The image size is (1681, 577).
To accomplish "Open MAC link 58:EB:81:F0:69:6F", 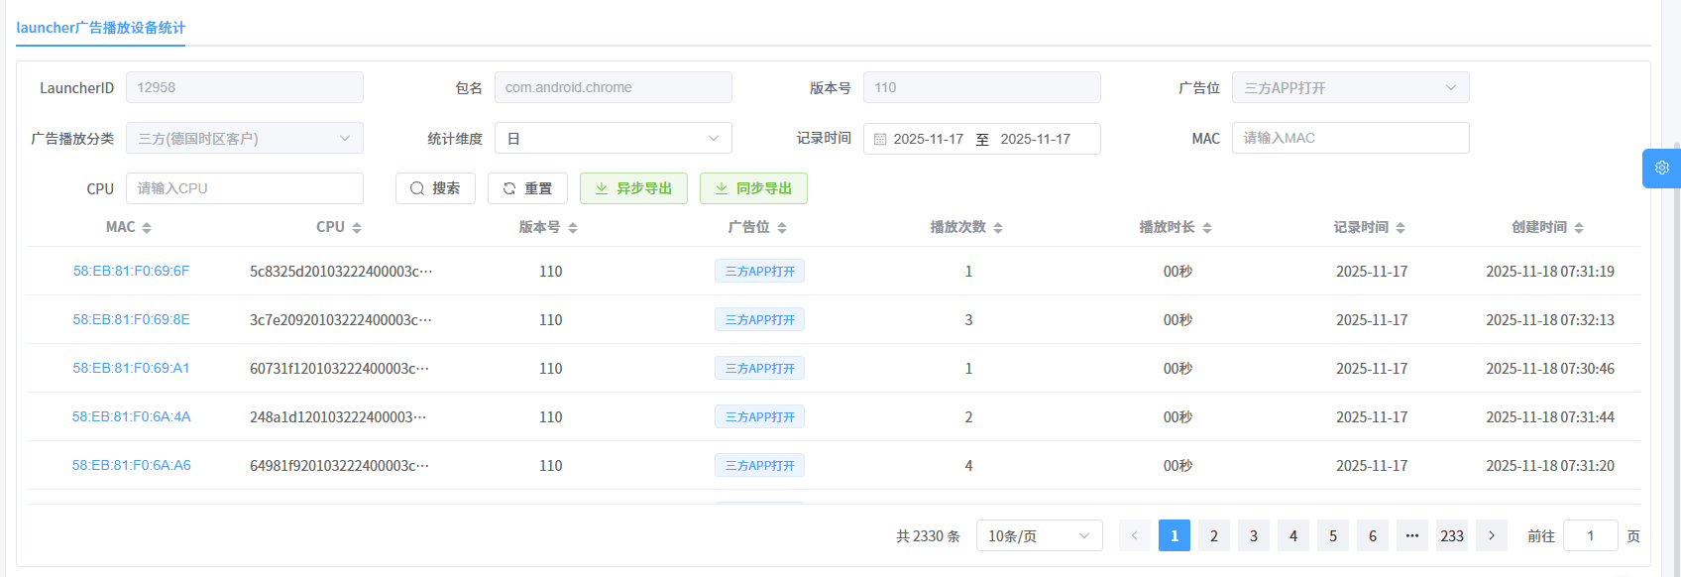I will [131, 271].
